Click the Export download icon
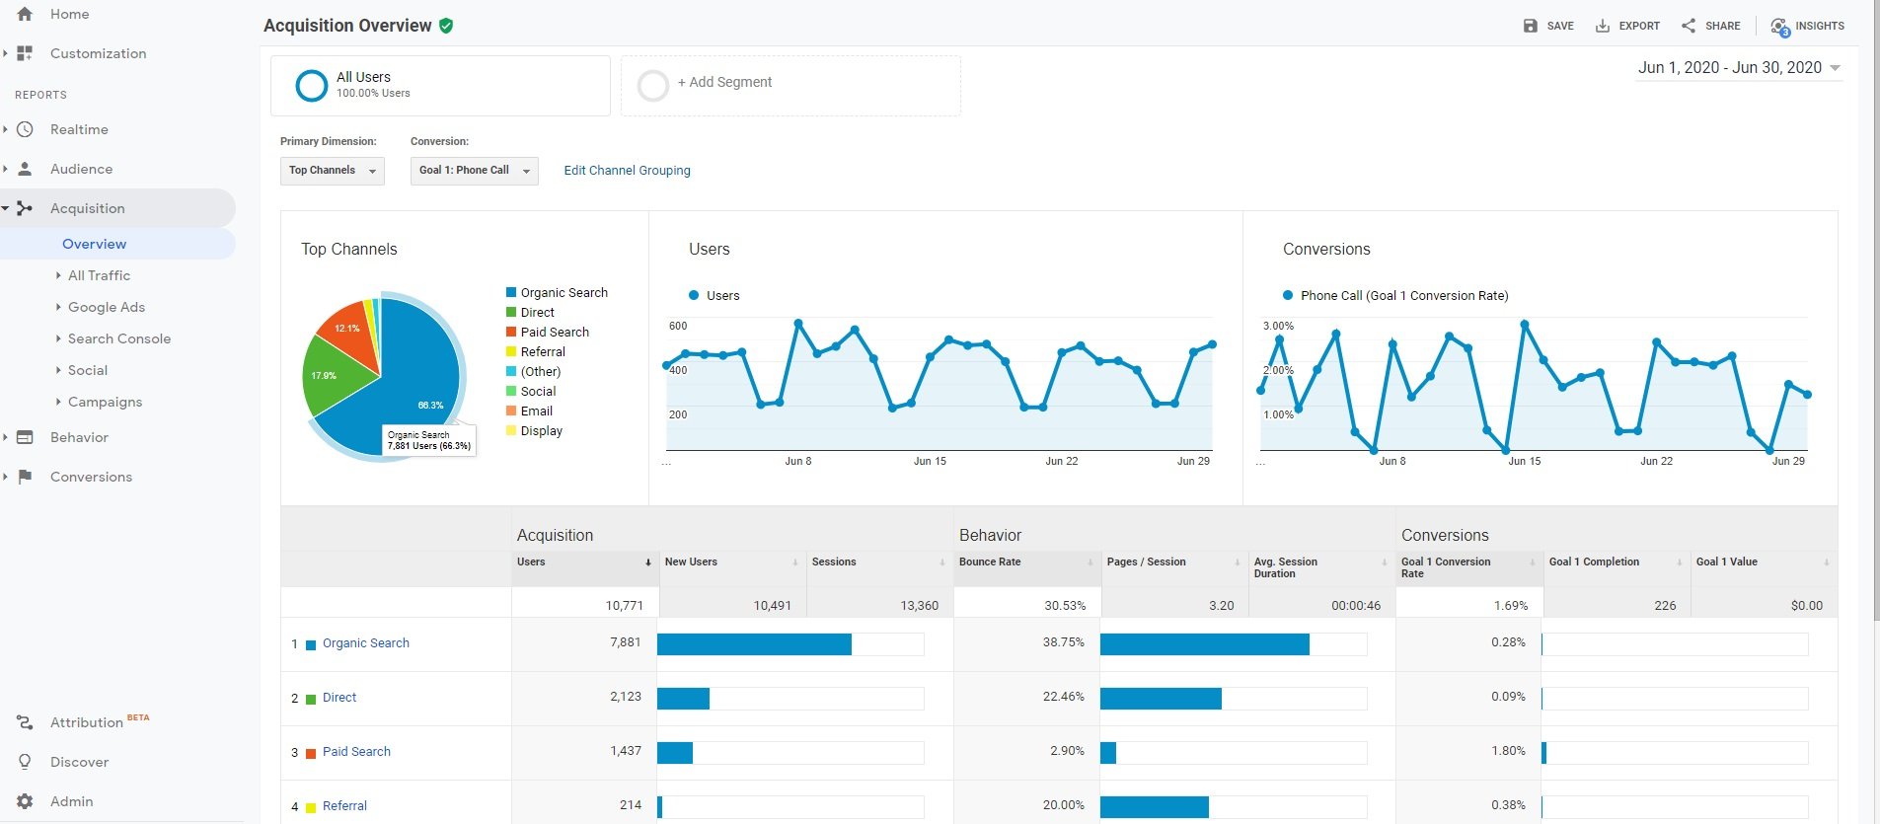The height and width of the screenshot is (824, 1880). point(1603,26)
